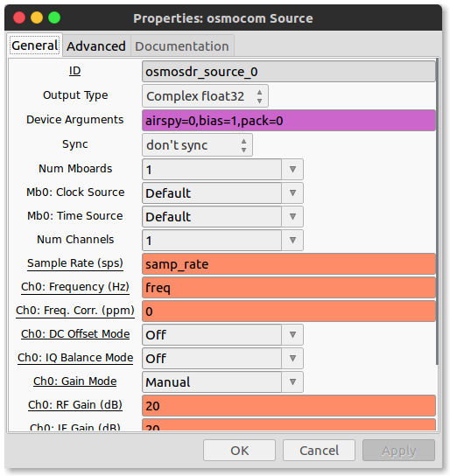Screen dimensions: 450x476
Task: Click the green maximize window button
Action: [54, 17]
